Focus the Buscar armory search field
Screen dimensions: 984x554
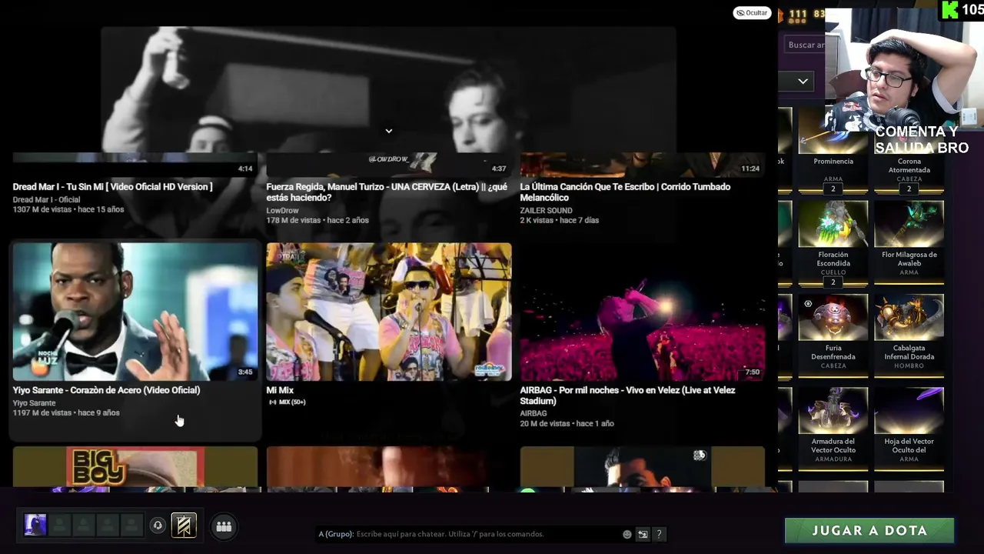[x=803, y=45]
